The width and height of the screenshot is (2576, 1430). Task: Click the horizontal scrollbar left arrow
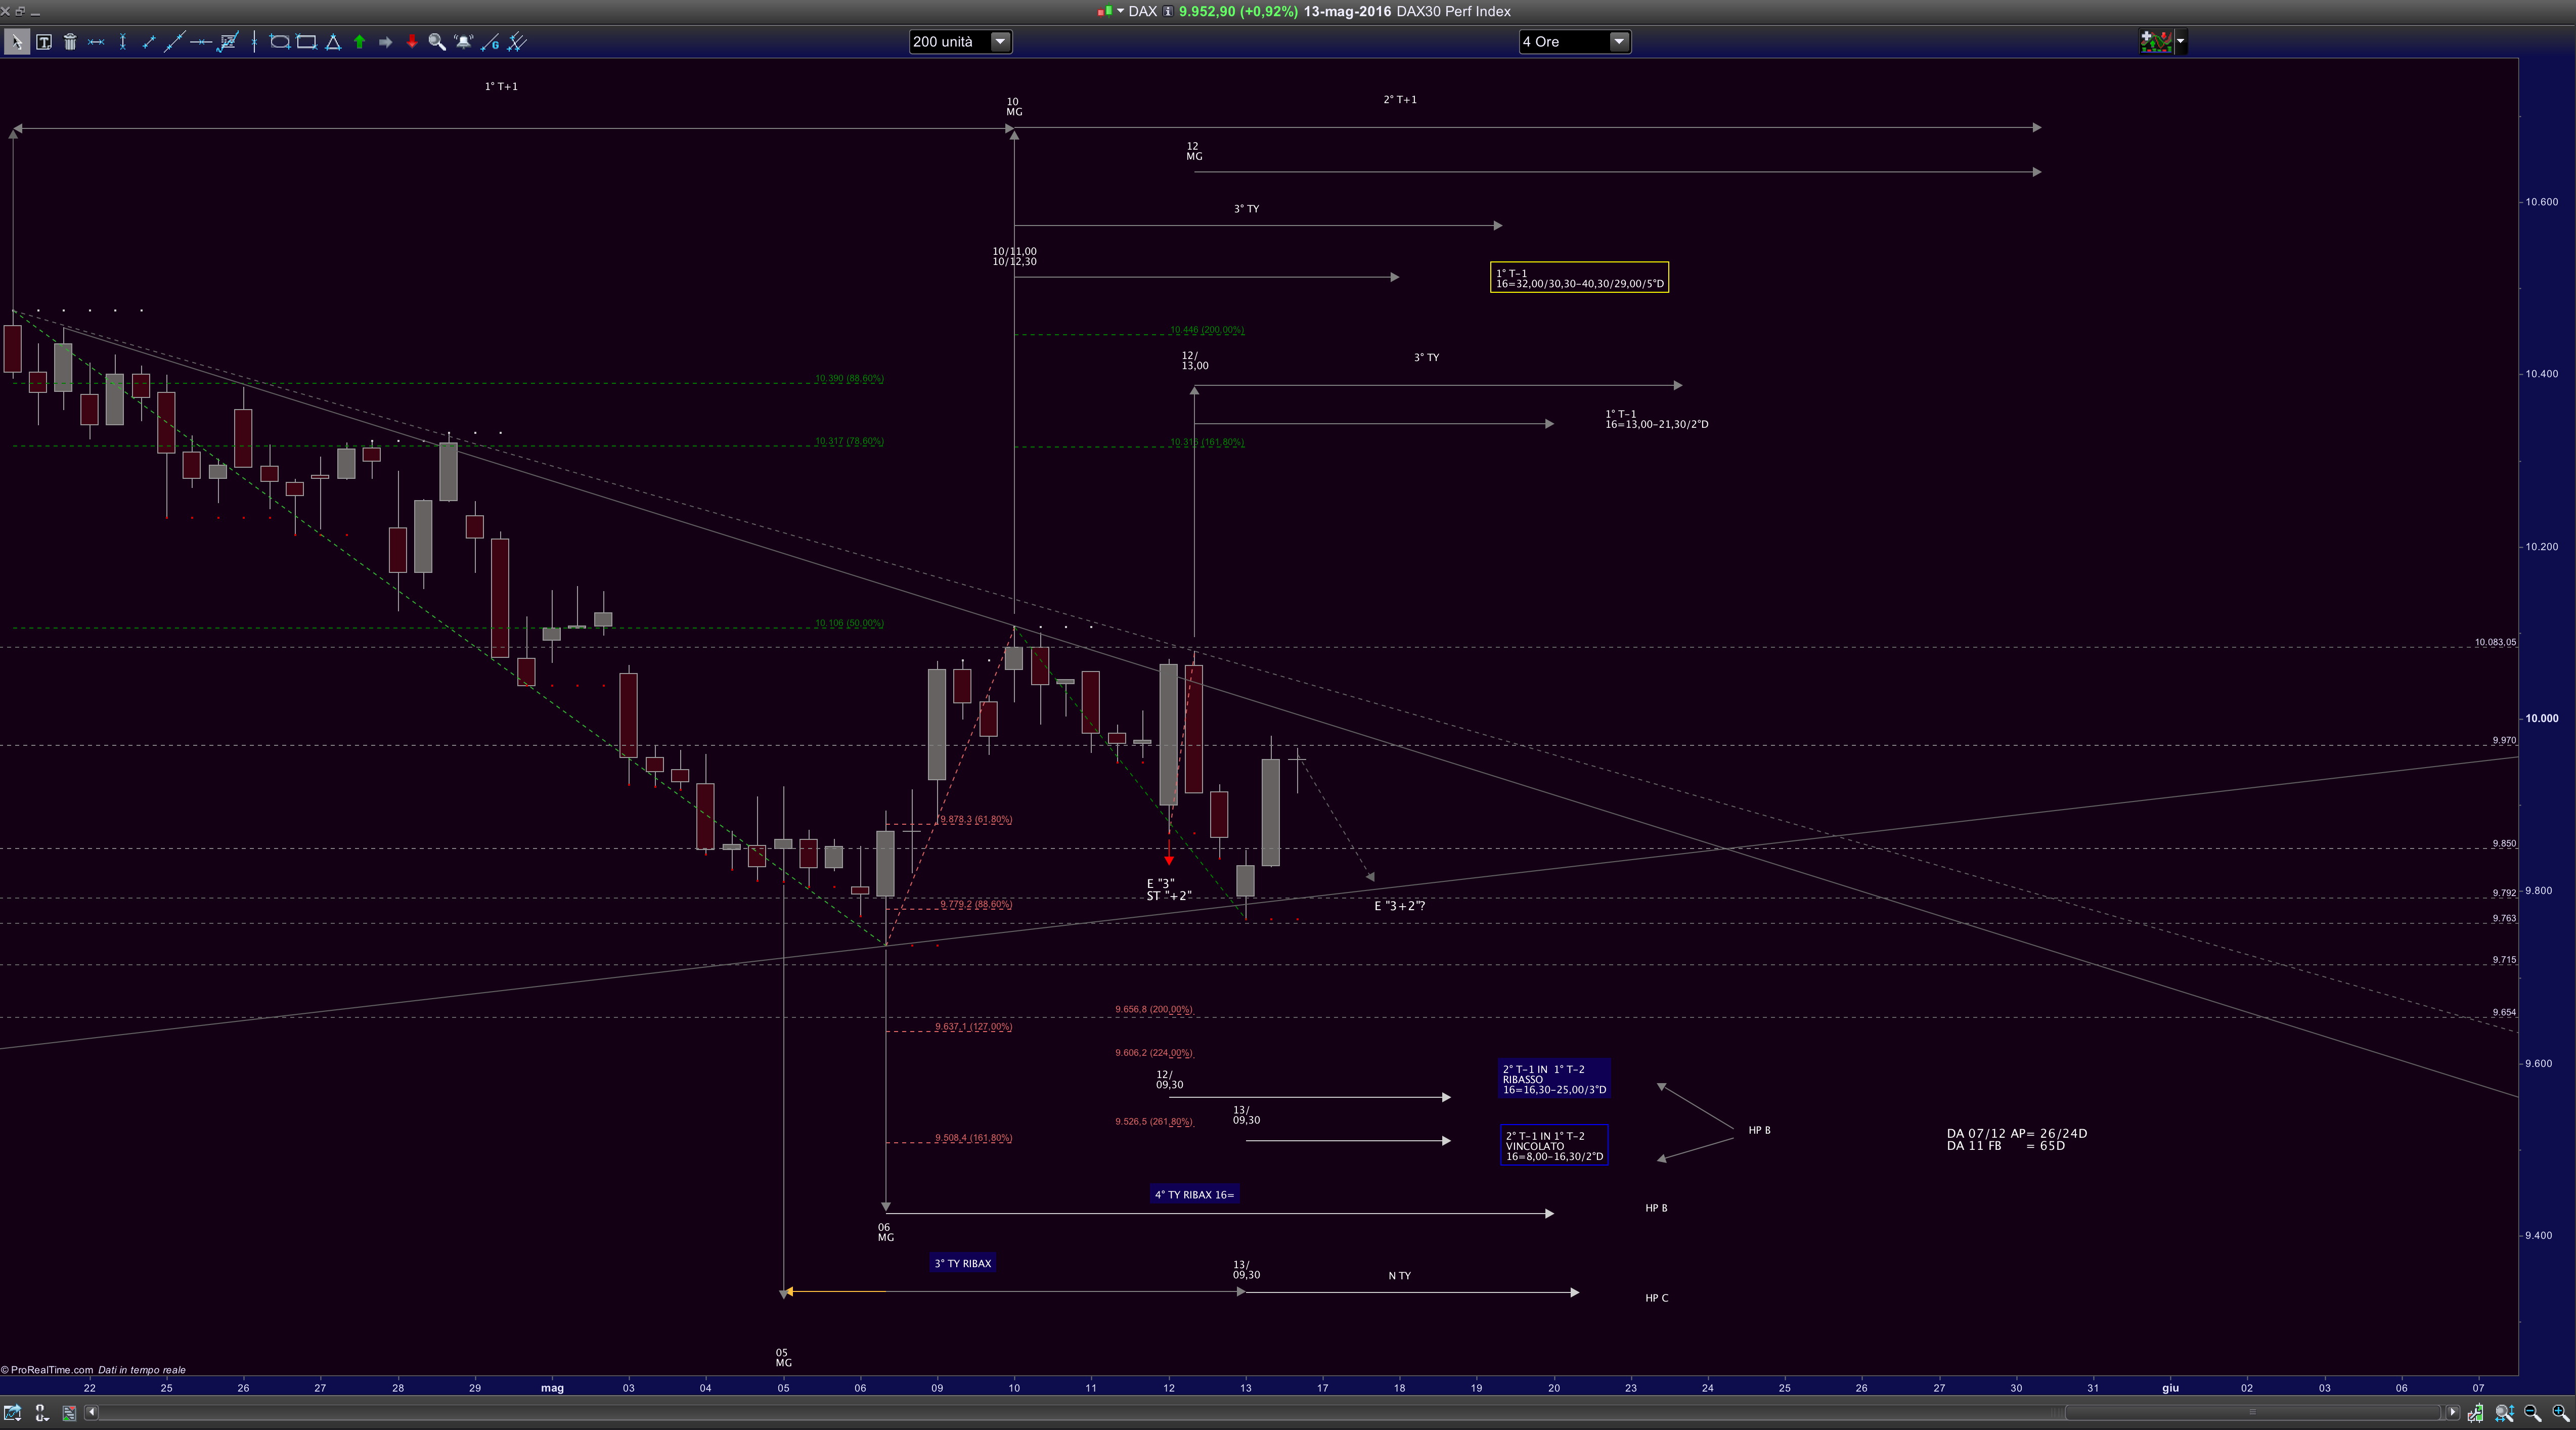pos(91,1412)
